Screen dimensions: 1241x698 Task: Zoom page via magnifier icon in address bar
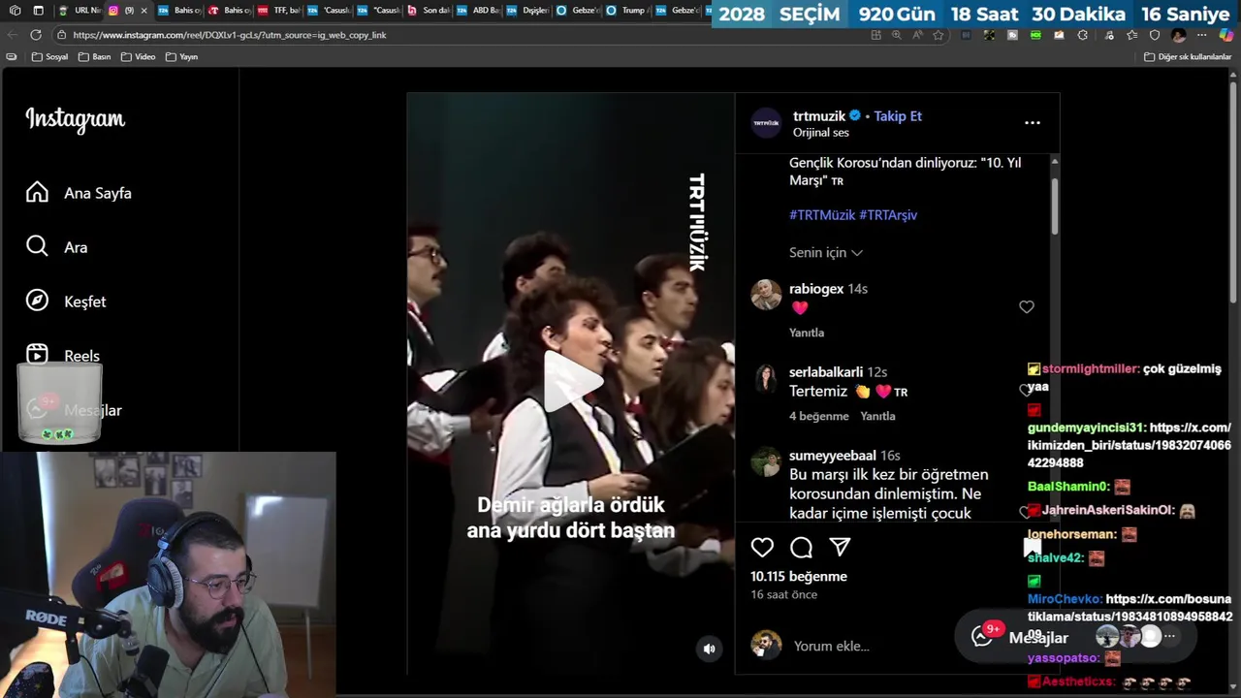coord(896,35)
